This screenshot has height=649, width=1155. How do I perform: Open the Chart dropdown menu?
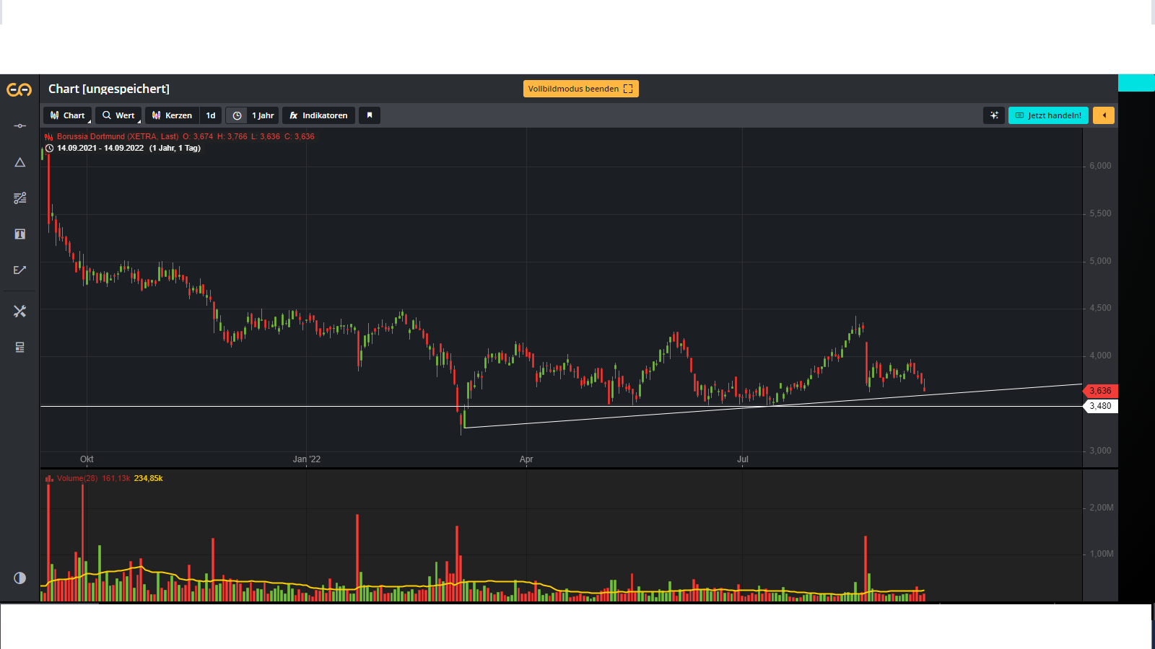point(68,115)
